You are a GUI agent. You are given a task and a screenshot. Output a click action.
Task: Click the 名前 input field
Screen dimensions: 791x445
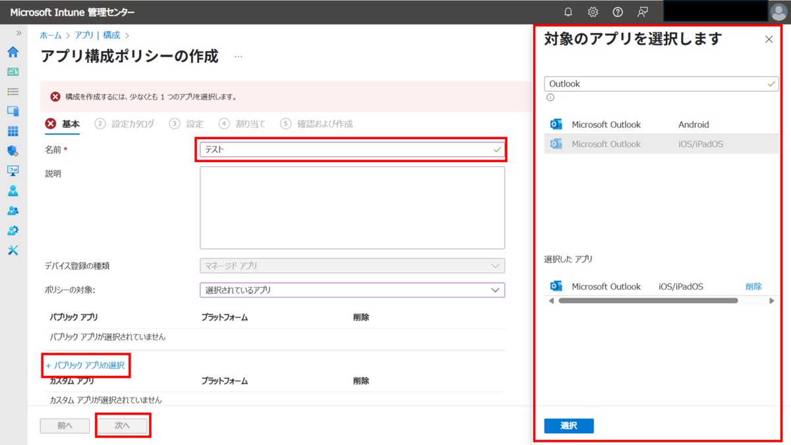pos(352,150)
